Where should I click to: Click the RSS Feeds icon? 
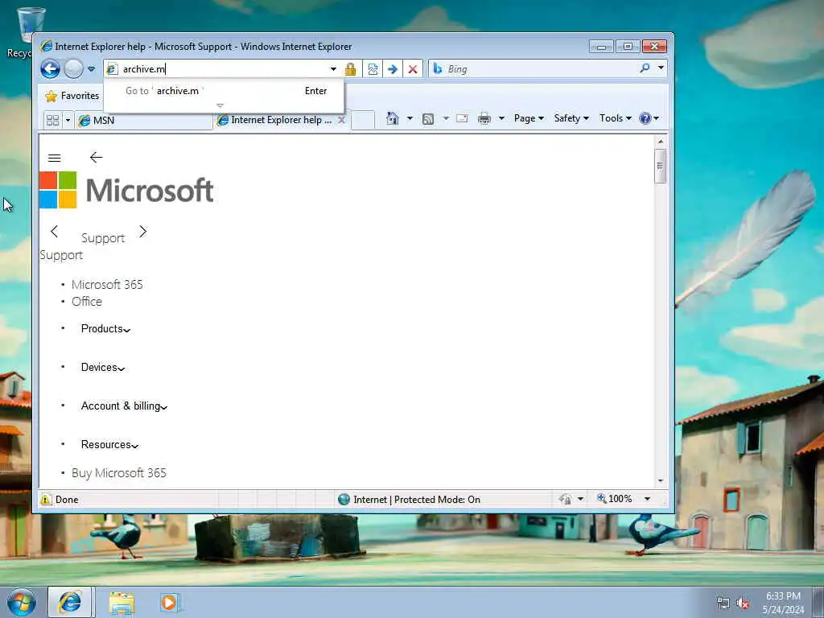[x=428, y=119]
